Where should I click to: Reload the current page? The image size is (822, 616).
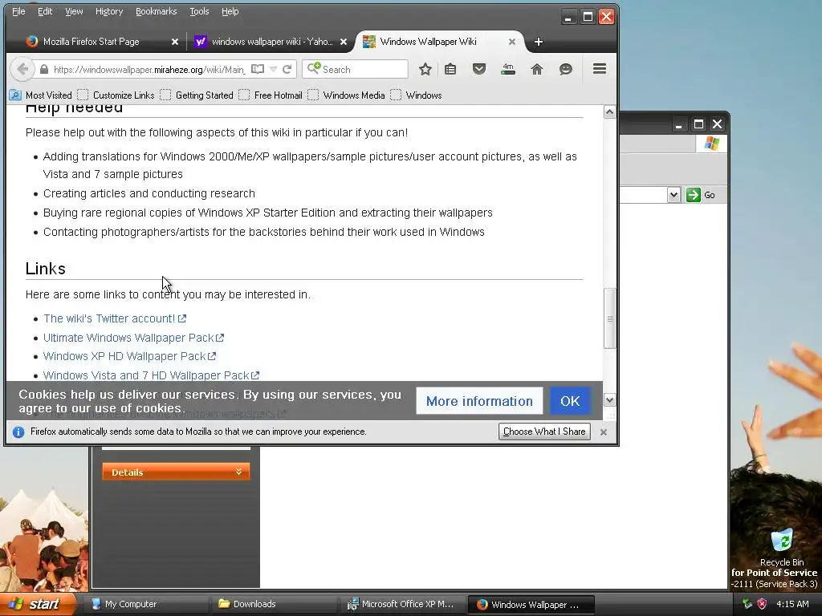[287, 69]
